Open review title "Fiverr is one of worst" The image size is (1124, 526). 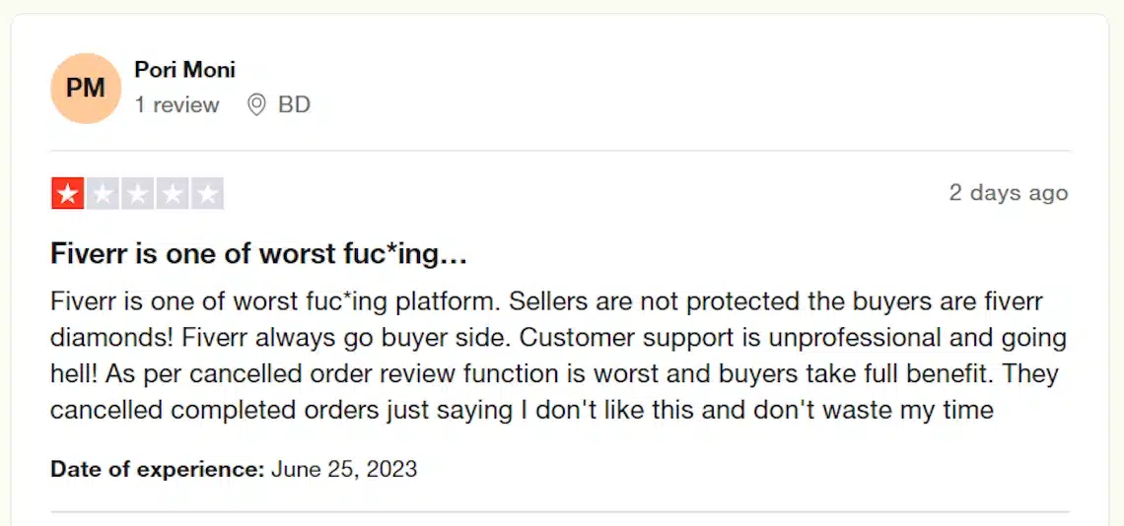tap(258, 254)
